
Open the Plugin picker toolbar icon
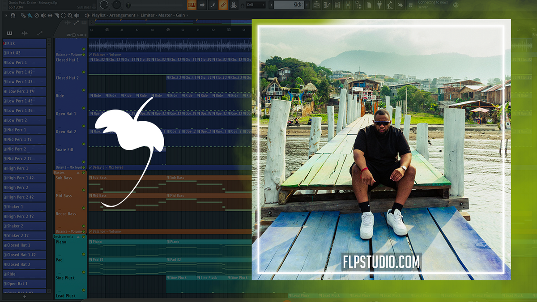(x=379, y=5)
